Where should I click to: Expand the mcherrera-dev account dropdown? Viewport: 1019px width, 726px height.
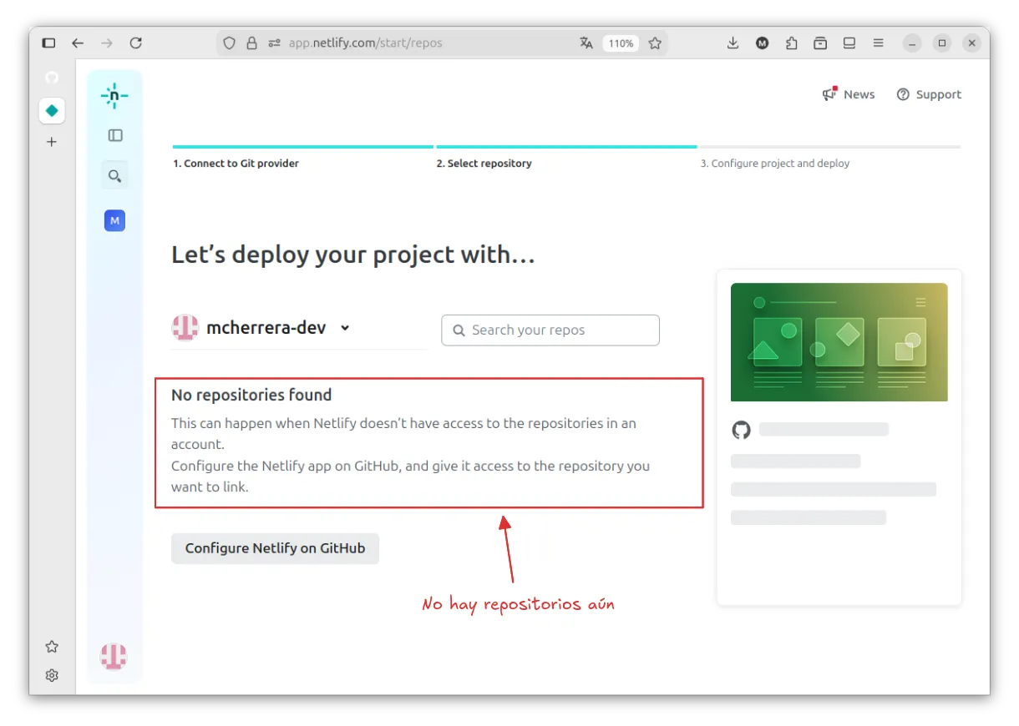(x=345, y=328)
